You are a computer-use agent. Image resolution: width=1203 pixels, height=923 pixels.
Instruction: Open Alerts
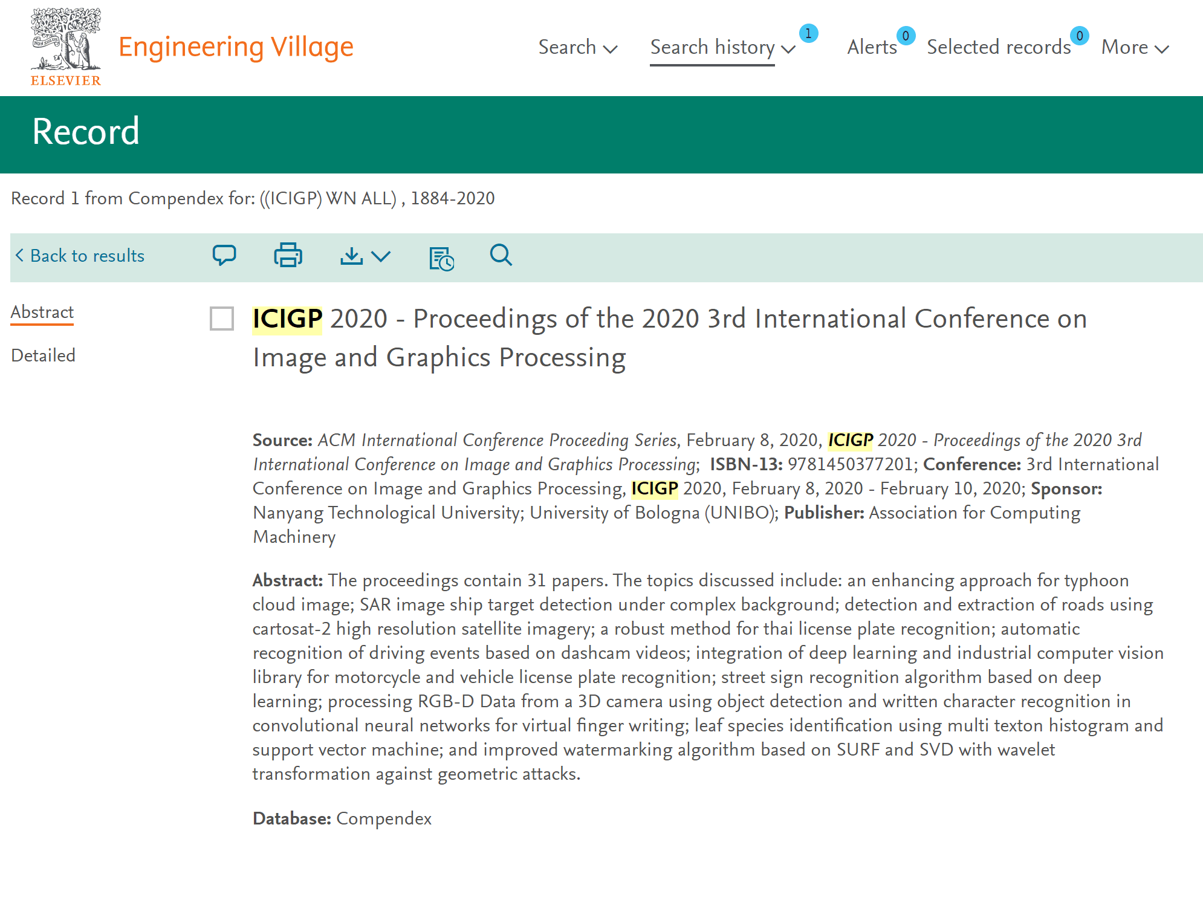[872, 47]
